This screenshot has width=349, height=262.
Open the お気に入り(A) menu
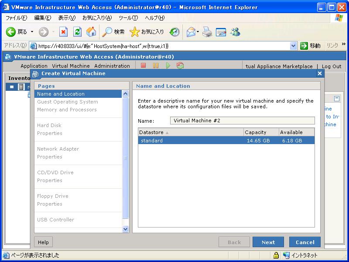97,18
